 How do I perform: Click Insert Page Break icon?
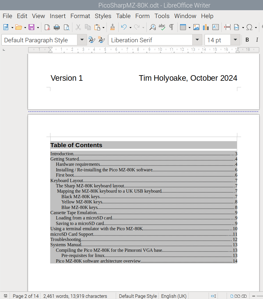pos(228,27)
